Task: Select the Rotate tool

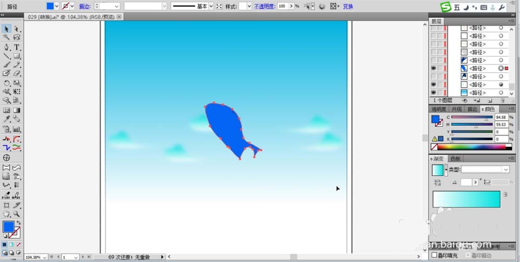Action: coord(6,83)
